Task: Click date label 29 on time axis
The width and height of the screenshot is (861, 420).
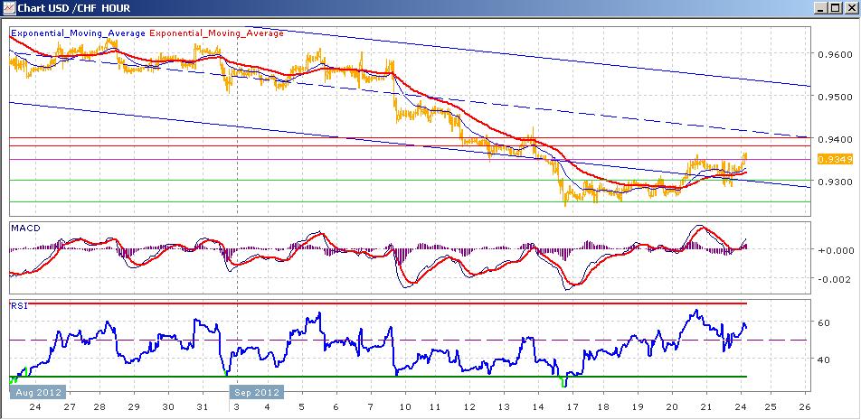Action: click(x=134, y=408)
